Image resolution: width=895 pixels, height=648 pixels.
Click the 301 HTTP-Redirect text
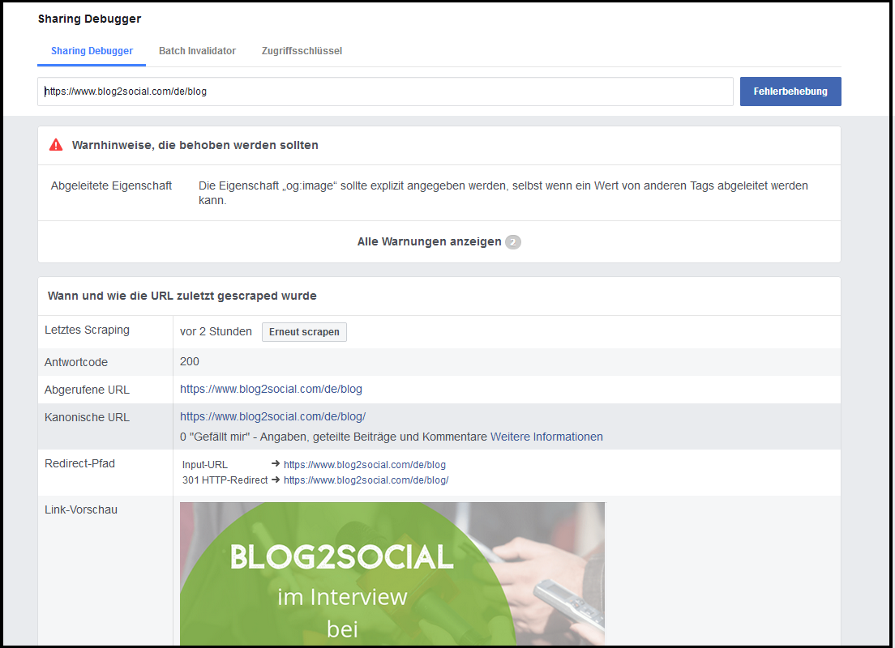(225, 480)
